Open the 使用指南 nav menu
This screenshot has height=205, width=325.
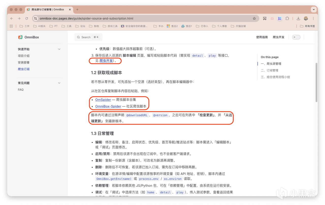[x=262, y=37]
